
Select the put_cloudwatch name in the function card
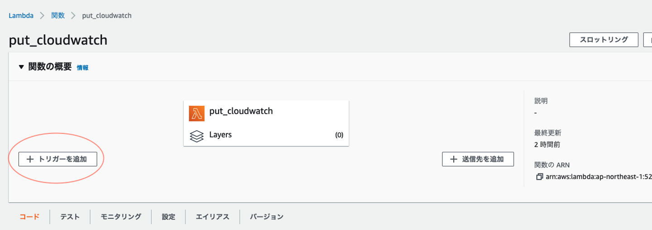[241, 111]
